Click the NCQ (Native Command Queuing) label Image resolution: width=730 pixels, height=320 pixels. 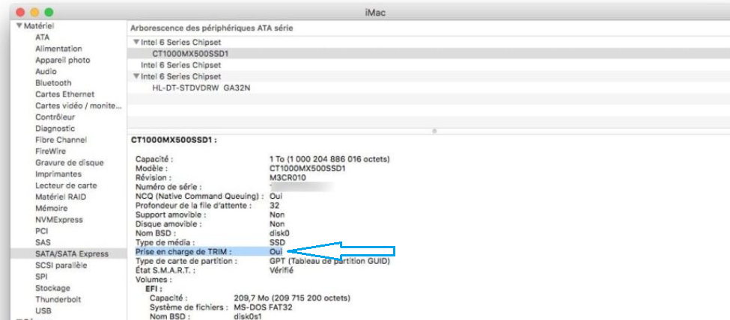(200, 197)
